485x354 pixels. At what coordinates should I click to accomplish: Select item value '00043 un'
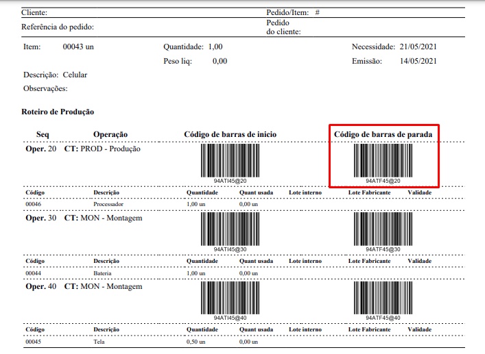tap(78, 47)
